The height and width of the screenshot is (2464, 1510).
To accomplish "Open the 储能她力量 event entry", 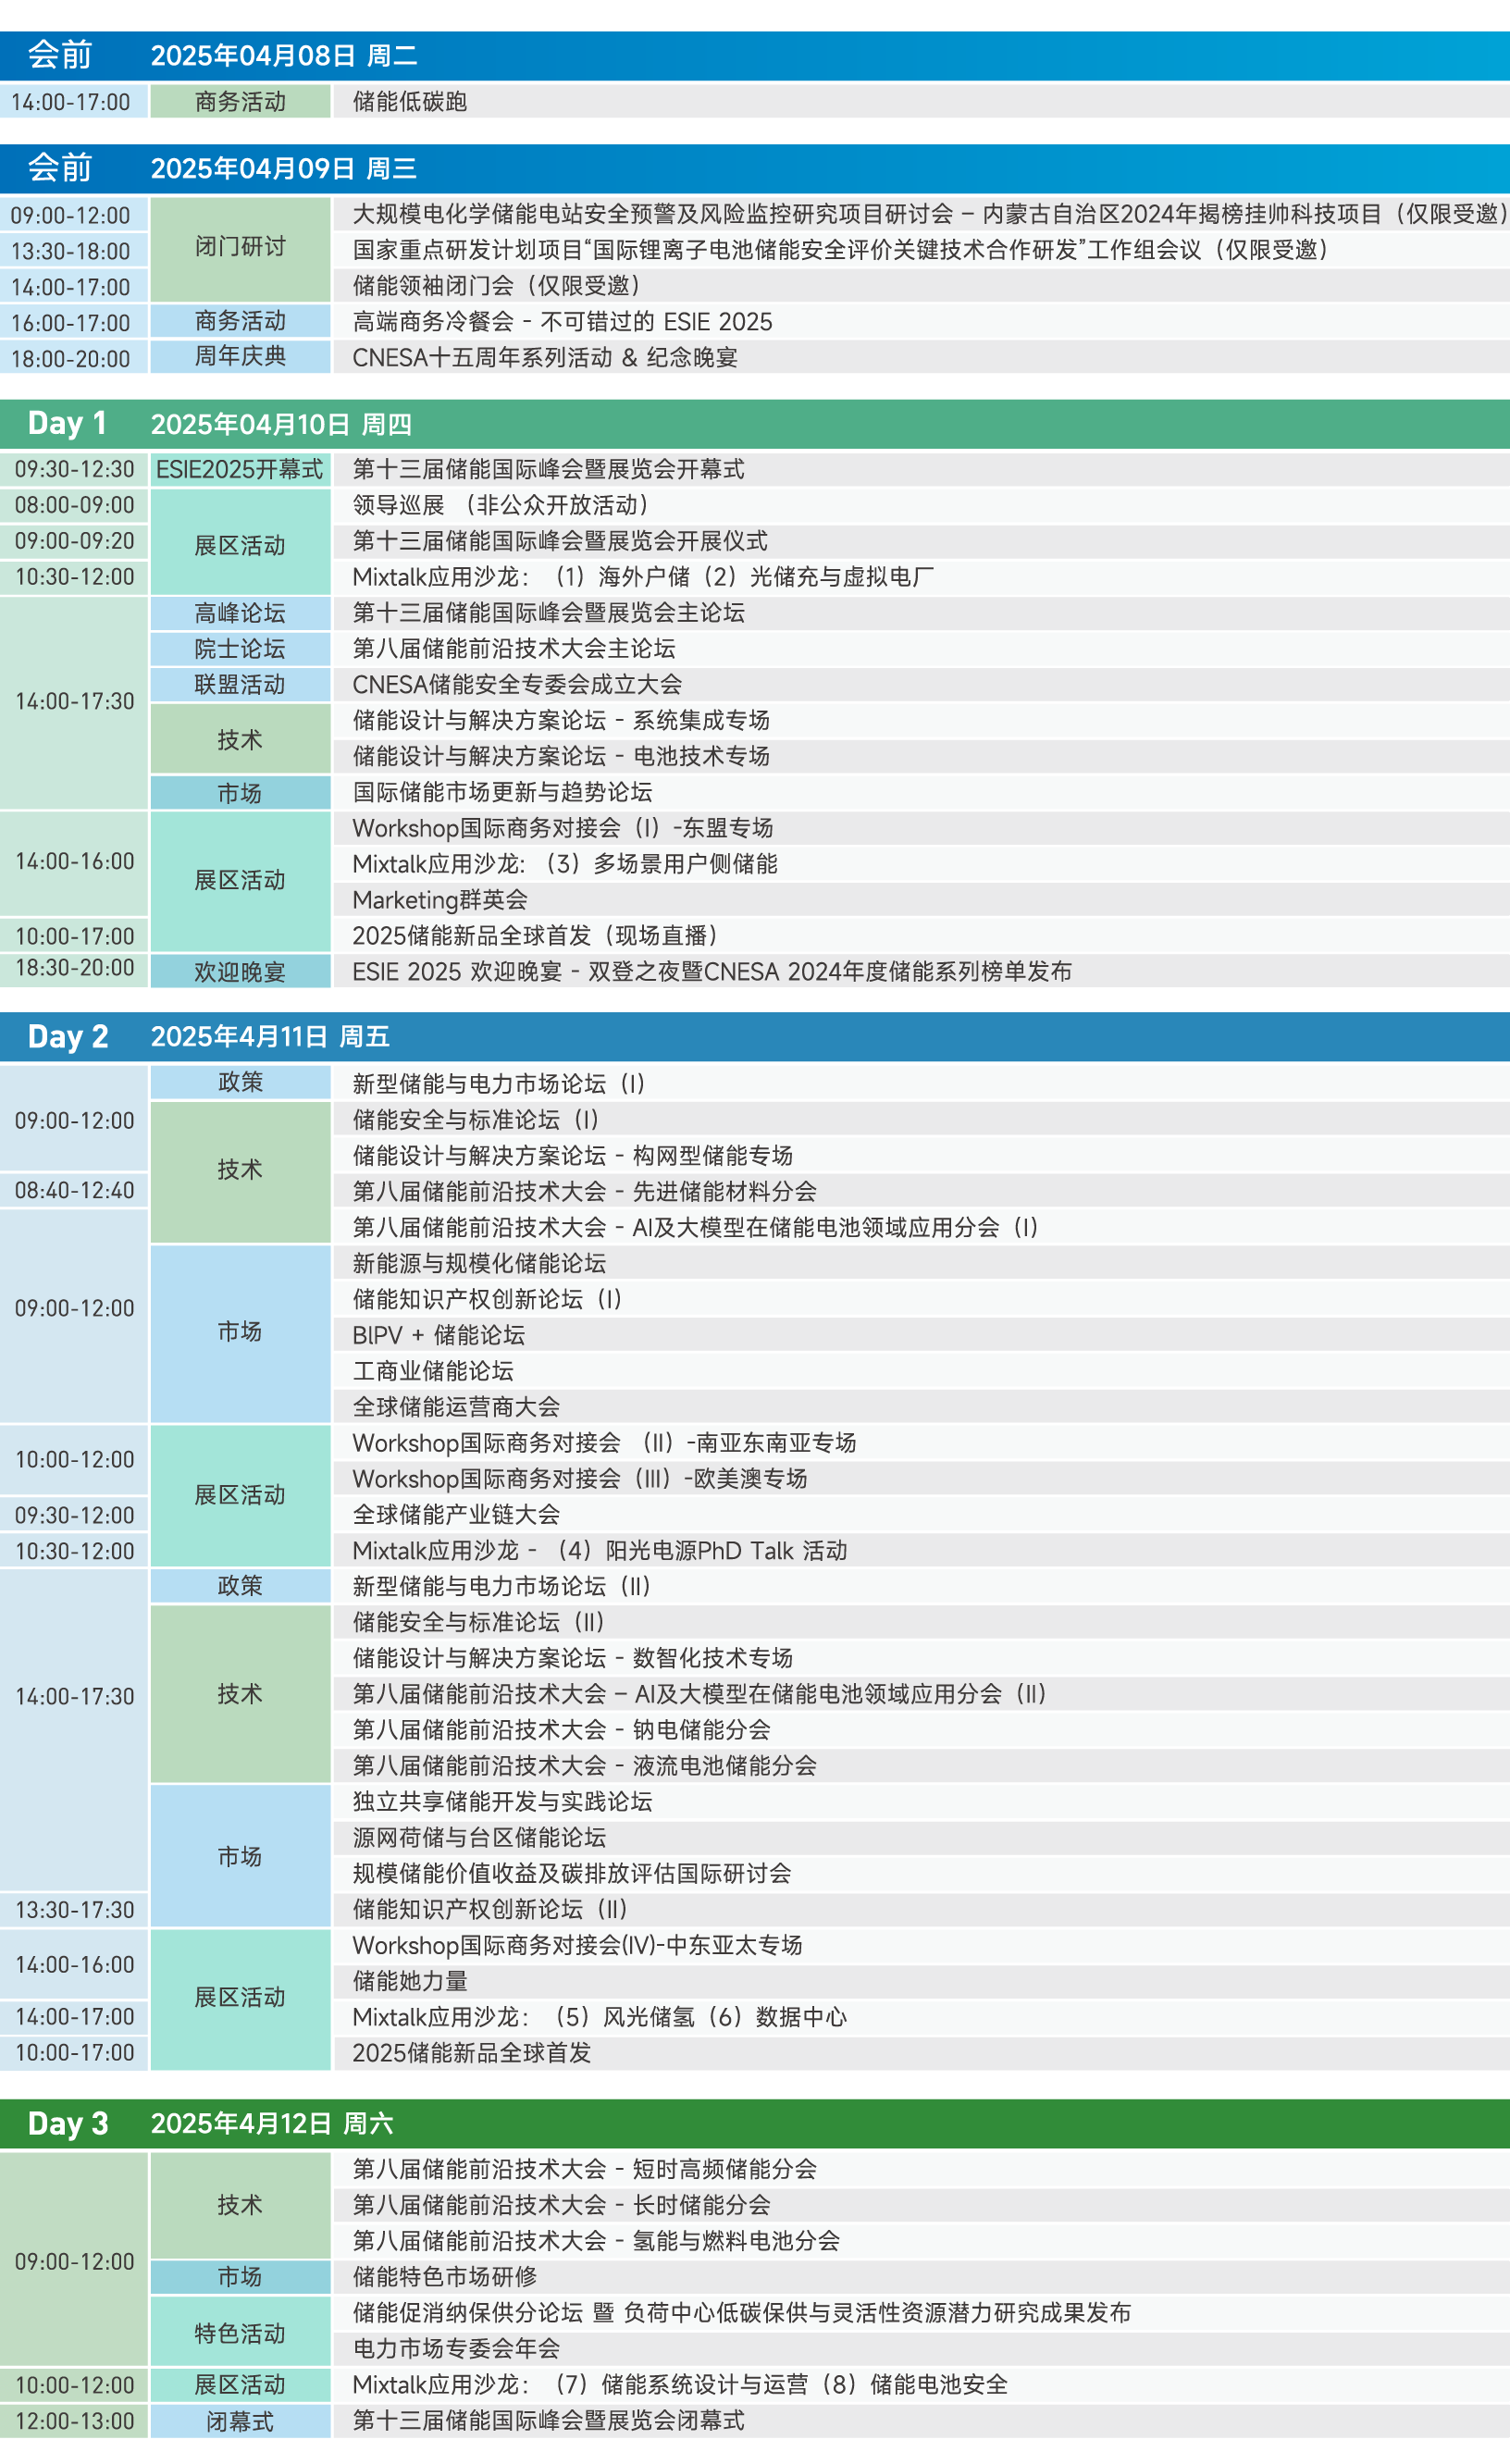I will coord(410,1981).
